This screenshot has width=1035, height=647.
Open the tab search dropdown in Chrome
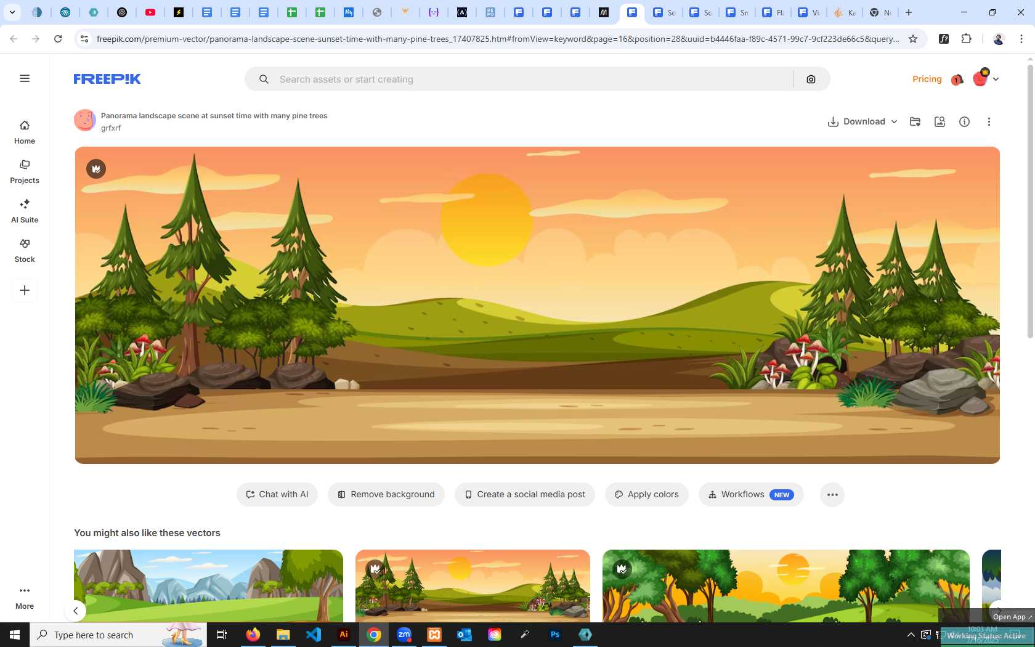tap(12, 12)
